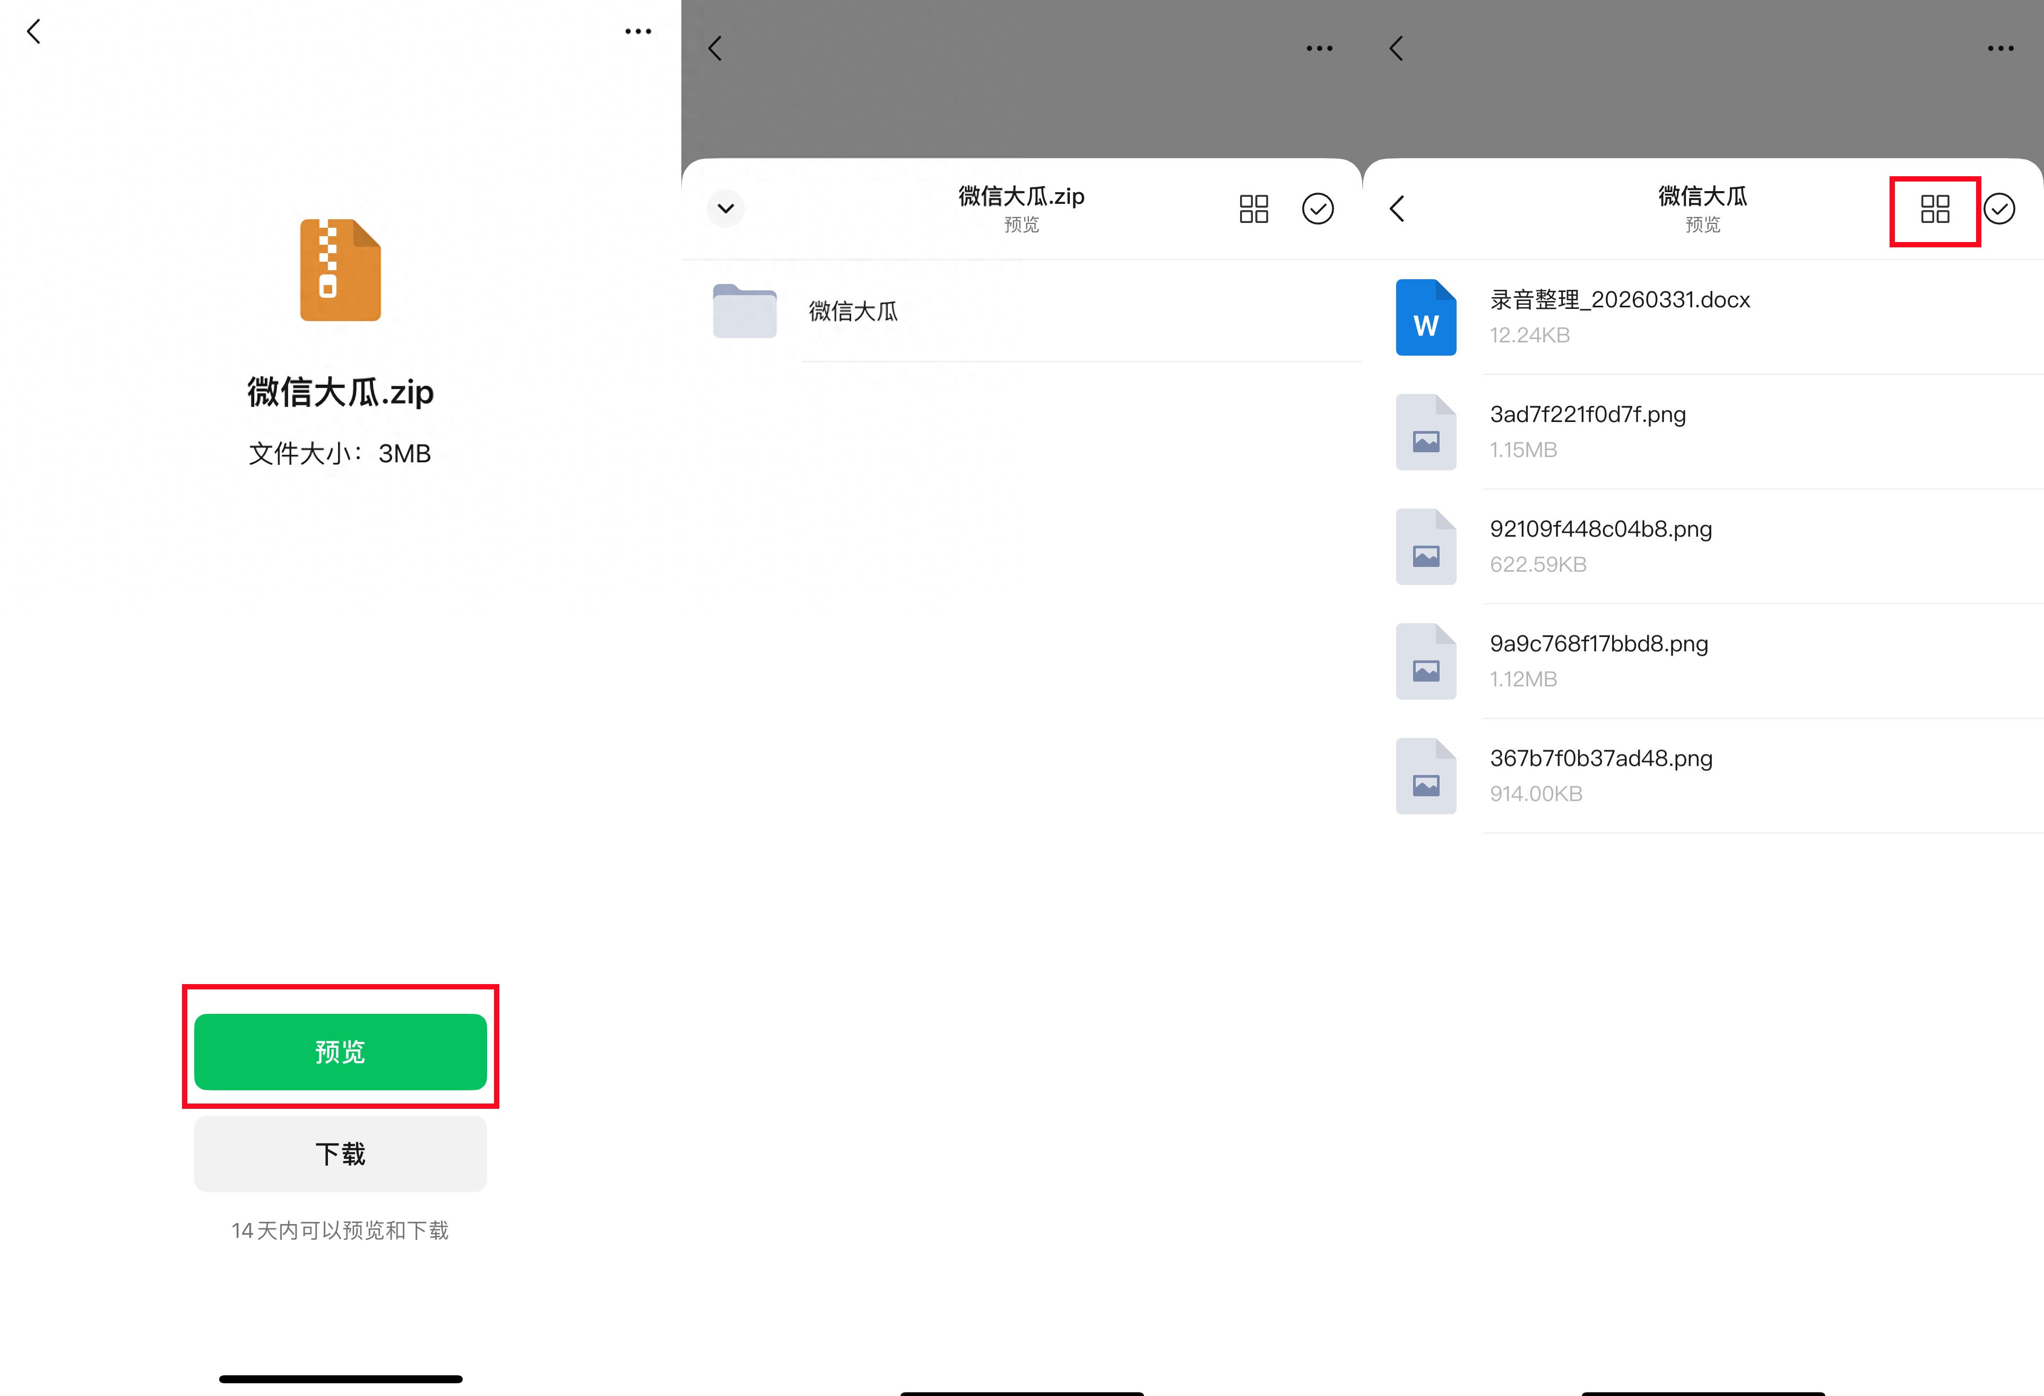Expand the 微信大瓜 folder
This screenshot has width=2044, height=1396.
pyautogui.click(x=851, y=312)
